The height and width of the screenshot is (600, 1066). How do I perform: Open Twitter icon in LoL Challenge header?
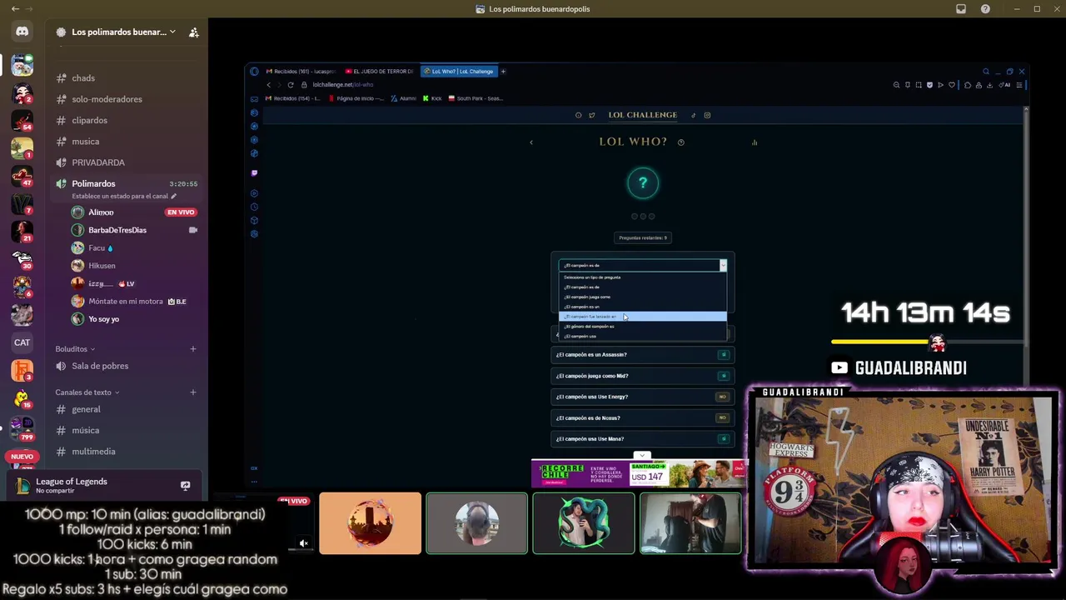[x=592, y=115]
